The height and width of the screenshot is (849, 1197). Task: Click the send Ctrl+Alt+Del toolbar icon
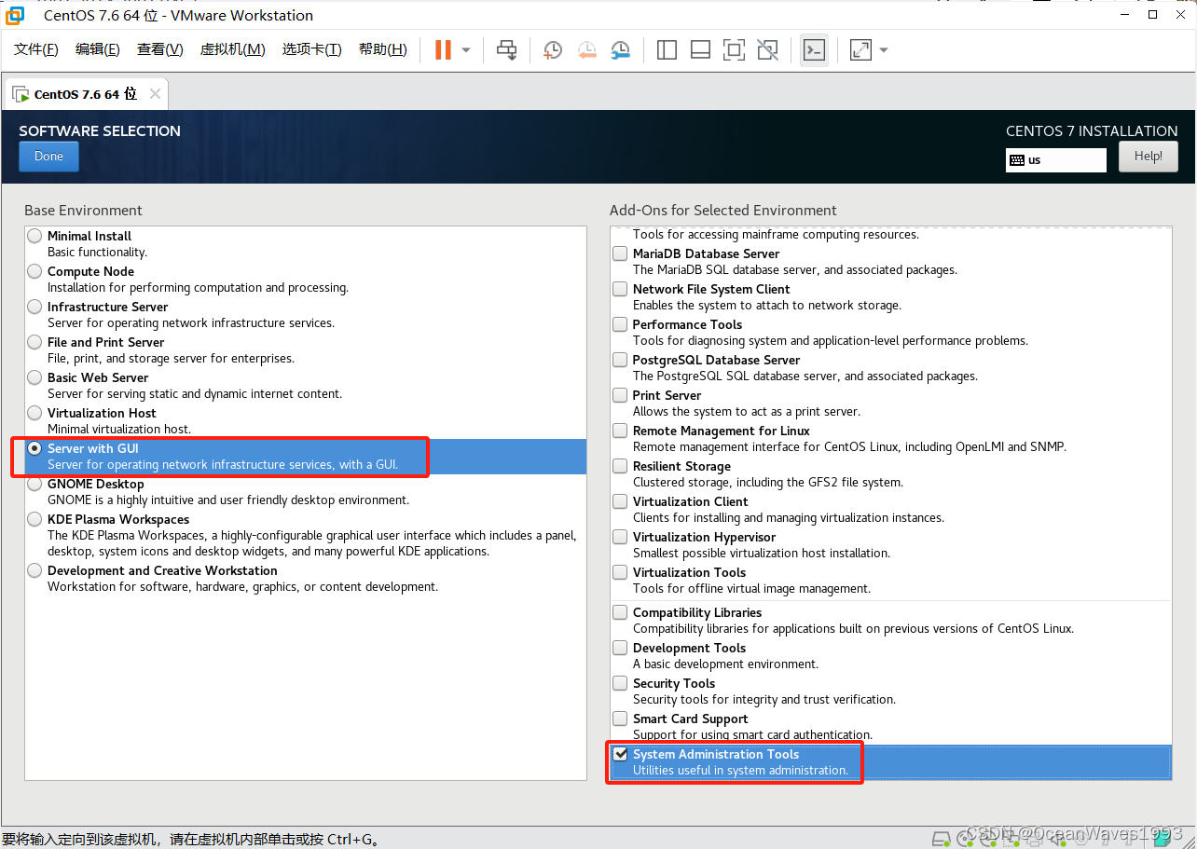click(506, 49)
